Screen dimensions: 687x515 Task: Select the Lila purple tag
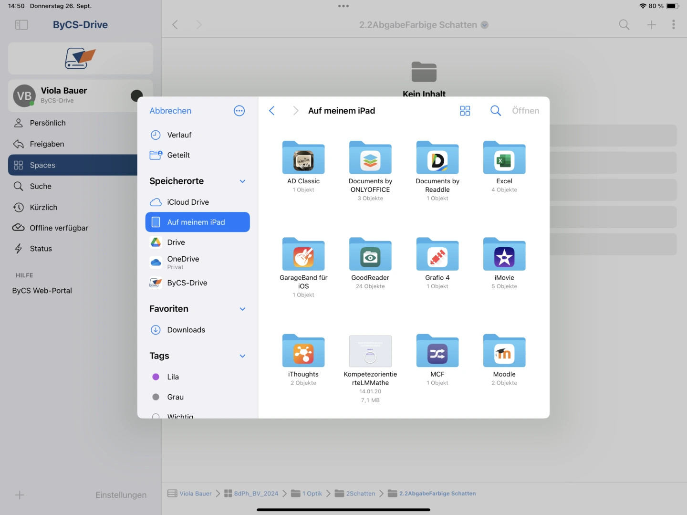point(173,377)
